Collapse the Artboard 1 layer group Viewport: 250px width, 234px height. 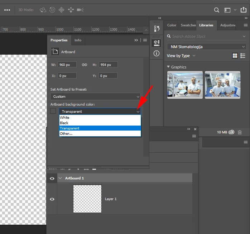click(60, 178)
